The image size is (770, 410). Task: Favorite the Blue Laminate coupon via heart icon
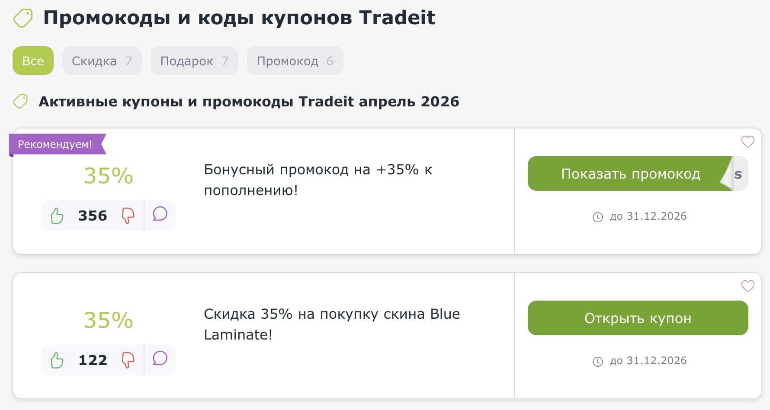(x=747, y=286)
